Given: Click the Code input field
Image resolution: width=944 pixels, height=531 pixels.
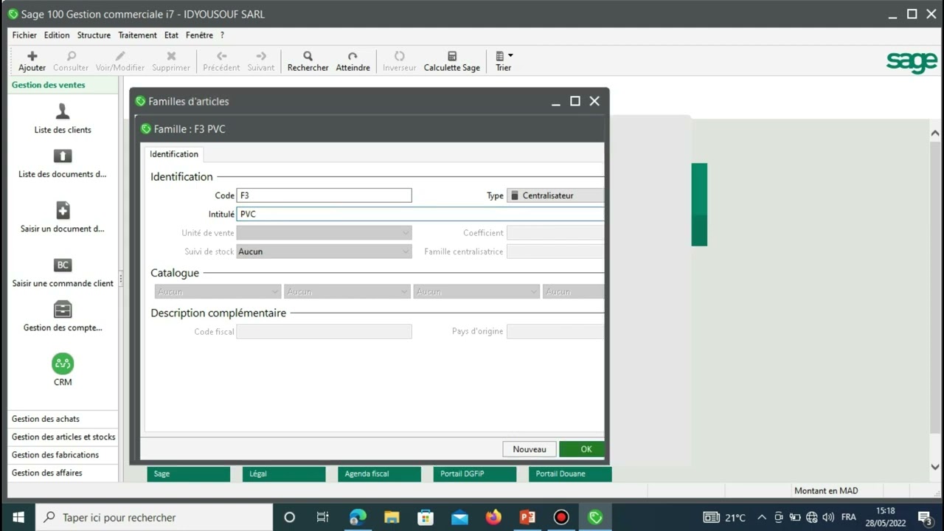Looking at the screenshot, I should click(324, 195).
